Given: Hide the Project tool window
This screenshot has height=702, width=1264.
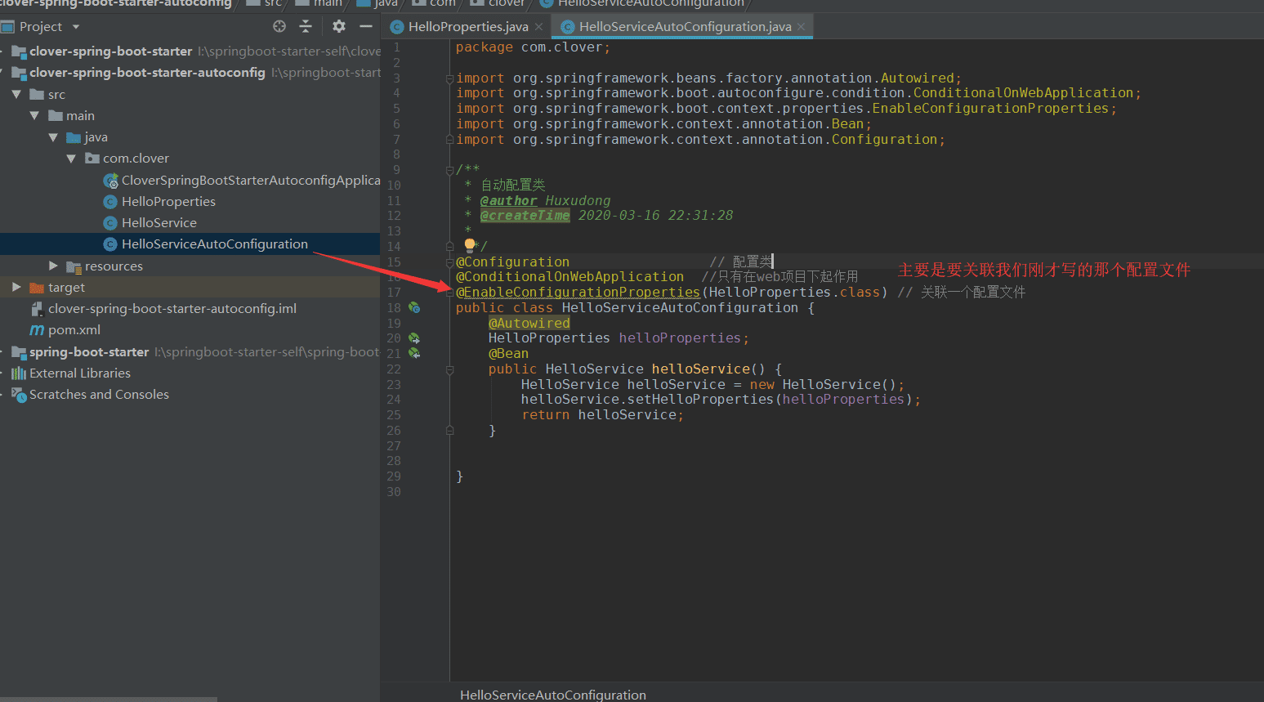Looking at the screenshot, I should click(x=366, y=27).
